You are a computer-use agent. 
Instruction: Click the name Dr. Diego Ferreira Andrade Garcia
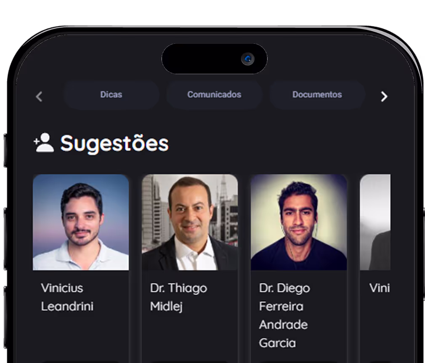point(284,315)
